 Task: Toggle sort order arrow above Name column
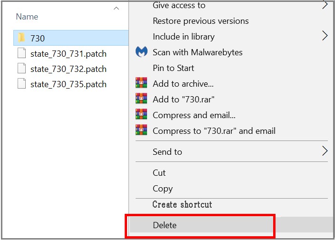116,8
